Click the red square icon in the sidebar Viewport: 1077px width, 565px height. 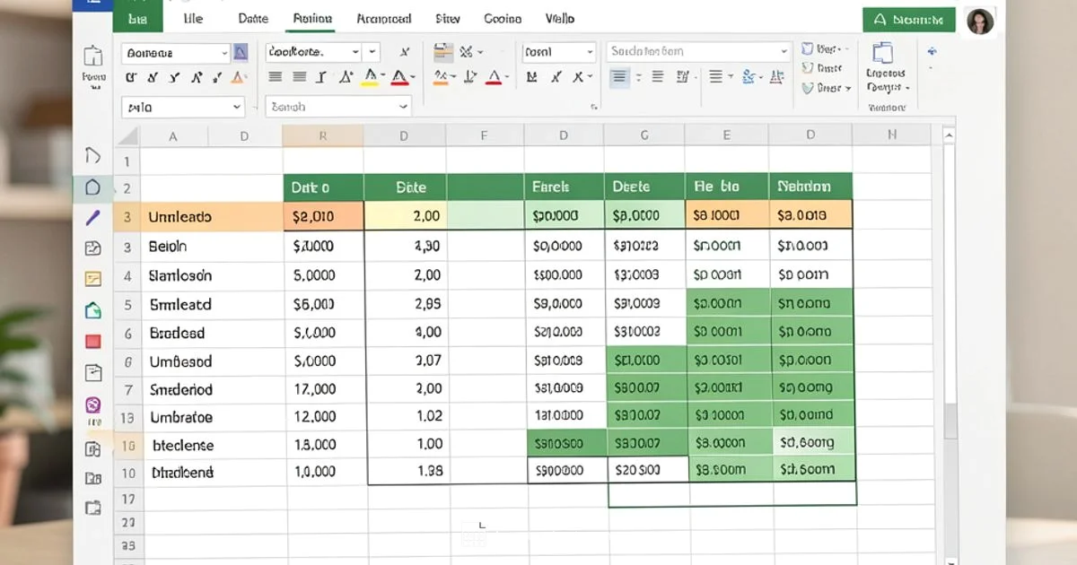92,341
